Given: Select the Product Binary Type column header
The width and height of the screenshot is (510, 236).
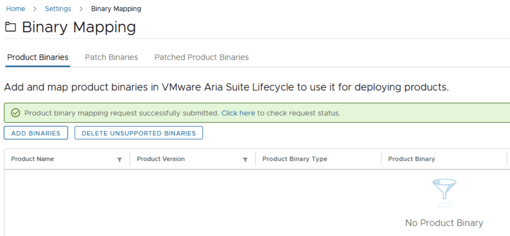Looking at the screenshot, I should (295, 159).
